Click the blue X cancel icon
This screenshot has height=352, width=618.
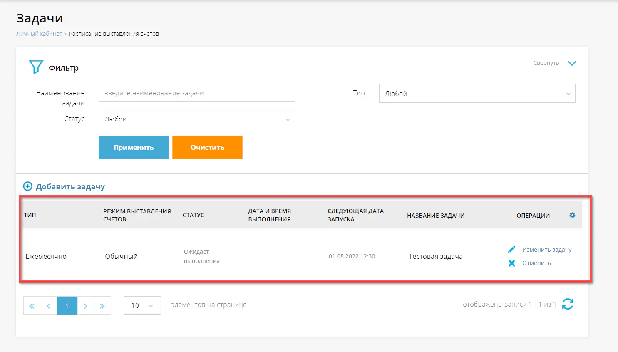pos(512,263)
